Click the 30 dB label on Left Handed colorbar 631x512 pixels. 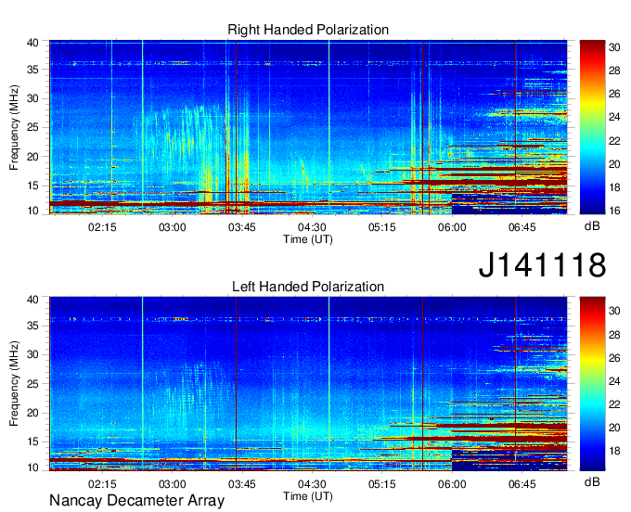tap(614, 311)
